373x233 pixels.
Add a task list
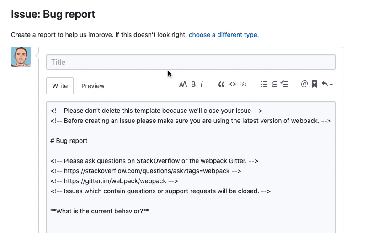tap(284, 84)
